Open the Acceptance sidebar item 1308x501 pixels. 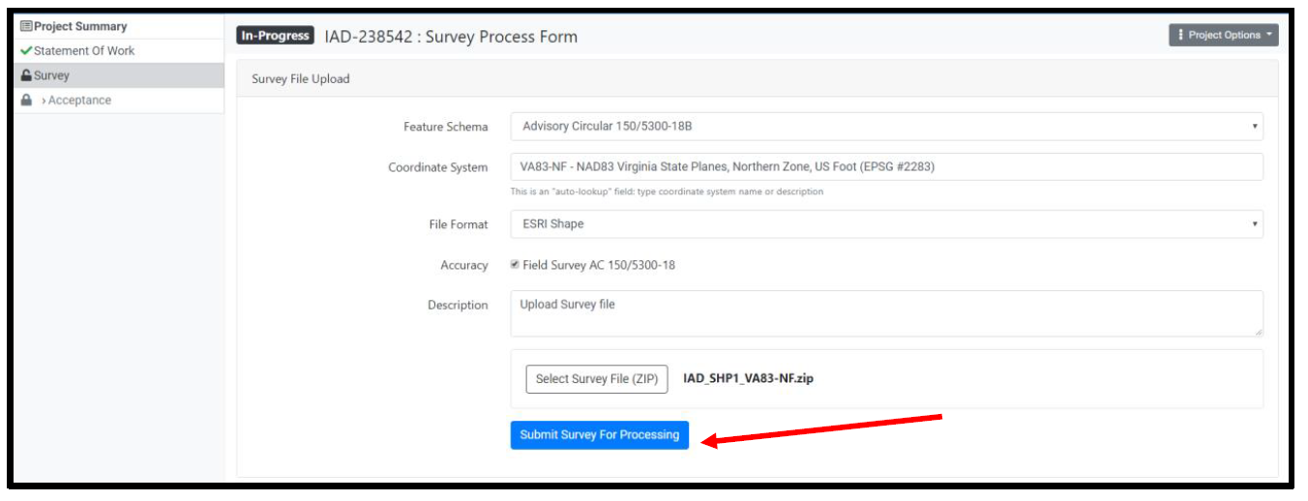click(79, 101)
